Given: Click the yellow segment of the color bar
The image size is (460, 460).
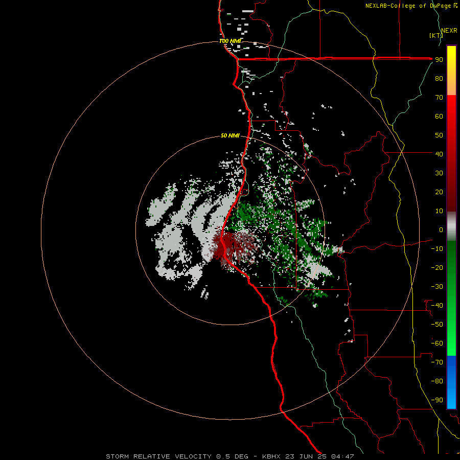Looking at the screenshot, I should pyautogui.click(x=451, y=71).
